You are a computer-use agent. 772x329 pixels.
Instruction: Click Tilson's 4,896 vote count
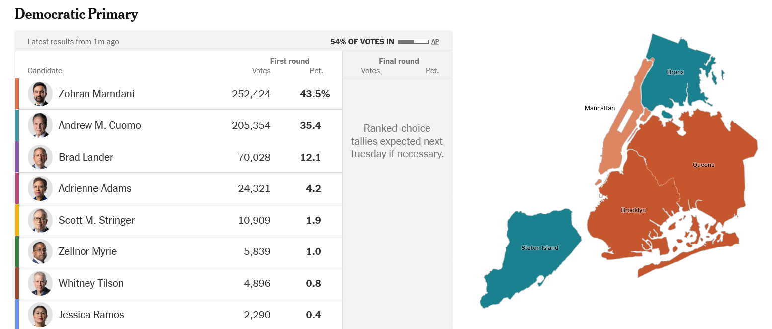[257, 283]
